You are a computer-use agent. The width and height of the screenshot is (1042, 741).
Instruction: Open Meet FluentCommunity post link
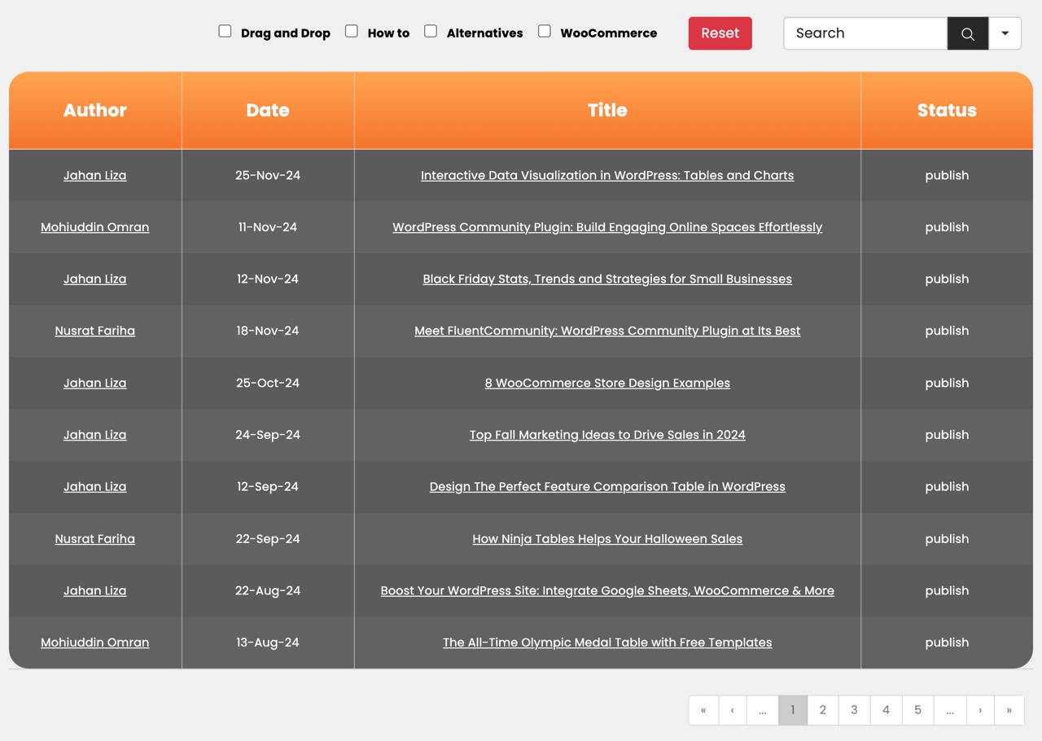(607, 331)
